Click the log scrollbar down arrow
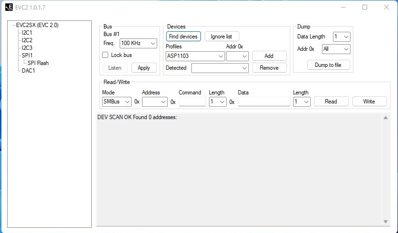 pyautogui.click(x=386, y=222)
